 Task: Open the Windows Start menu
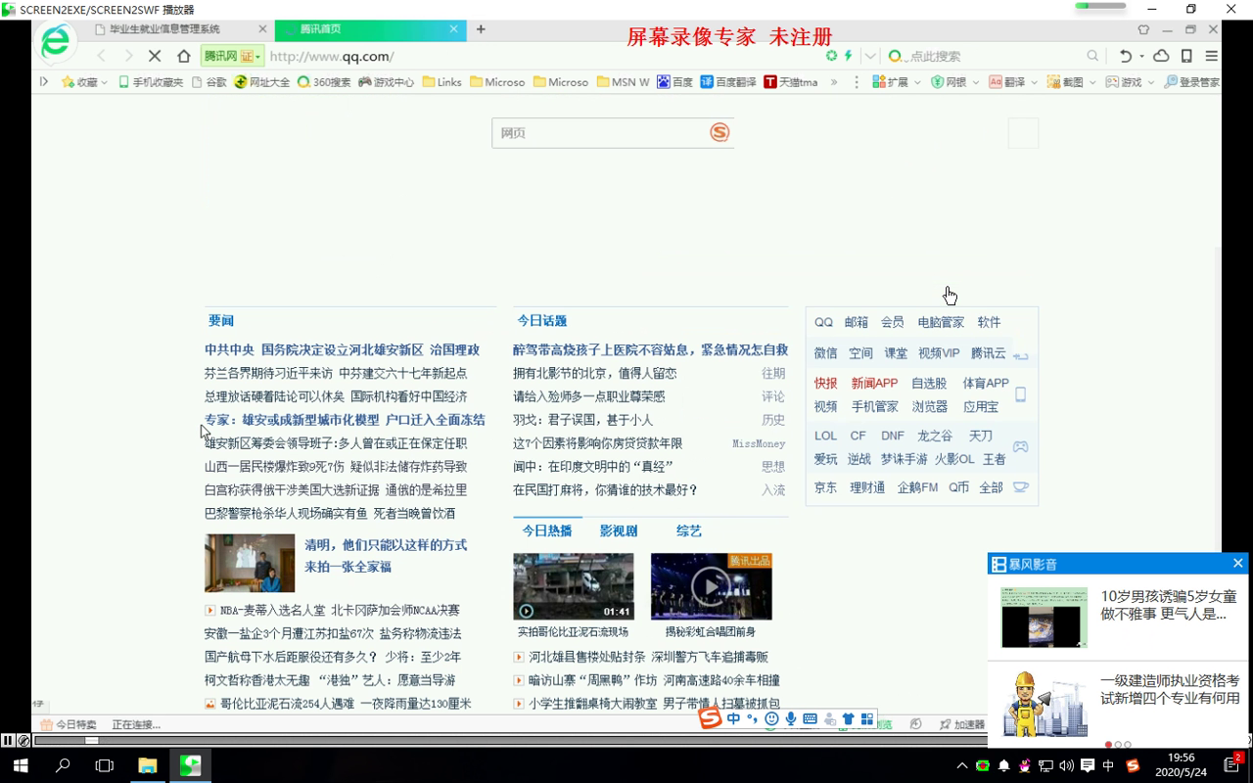point(21,765)
